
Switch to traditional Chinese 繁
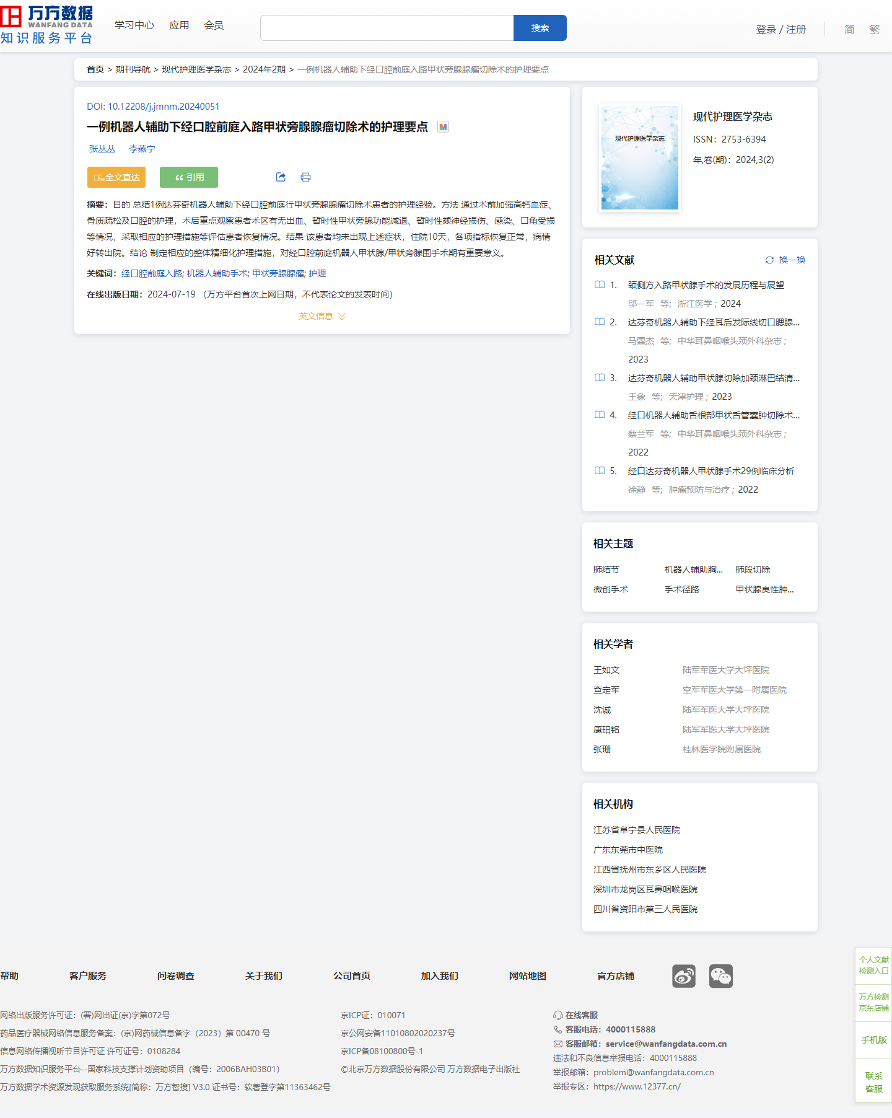[874, 30]
